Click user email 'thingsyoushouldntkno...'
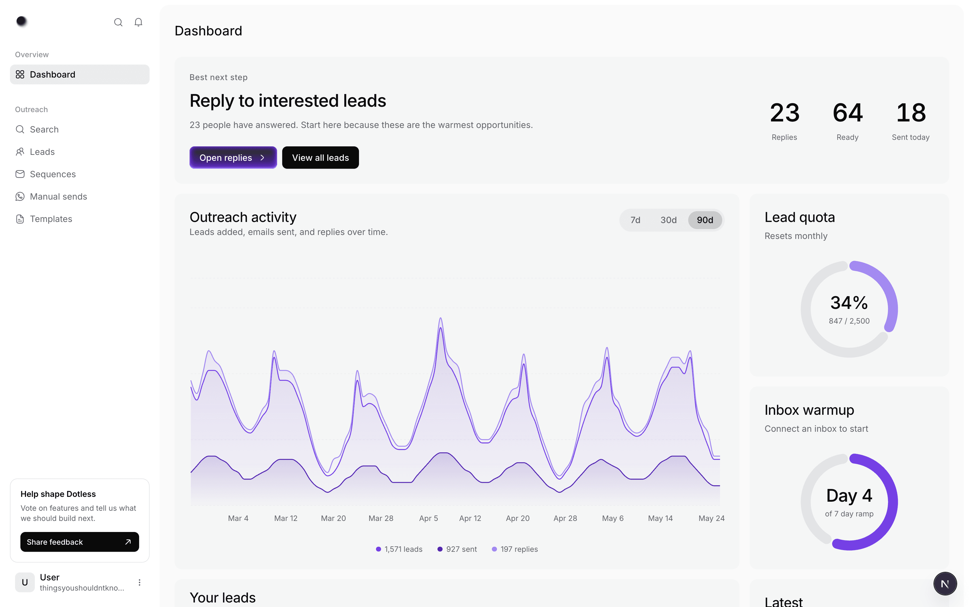 (82, 588)
